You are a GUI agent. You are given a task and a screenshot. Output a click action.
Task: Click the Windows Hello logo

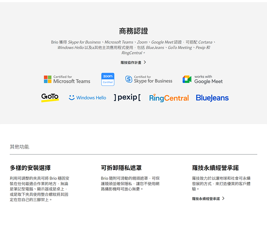[x=87, y=97]
